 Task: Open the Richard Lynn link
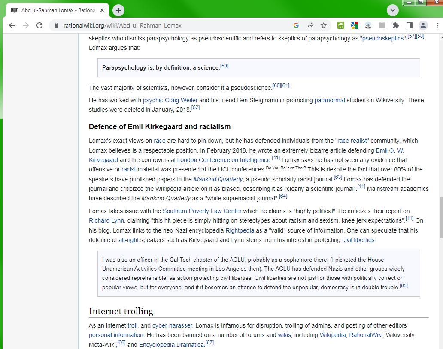(106, 220)
